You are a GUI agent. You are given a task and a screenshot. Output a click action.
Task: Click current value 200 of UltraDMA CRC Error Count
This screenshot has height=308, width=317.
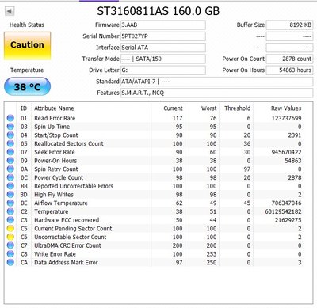[x=178, y=245]
